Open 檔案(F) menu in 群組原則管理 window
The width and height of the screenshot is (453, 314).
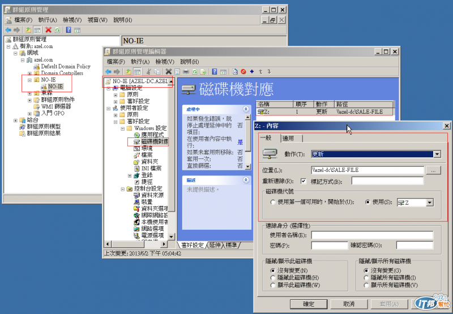tap(23, 20)
